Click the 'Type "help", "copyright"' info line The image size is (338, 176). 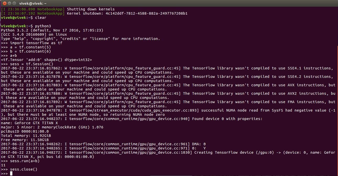(80, 39)
